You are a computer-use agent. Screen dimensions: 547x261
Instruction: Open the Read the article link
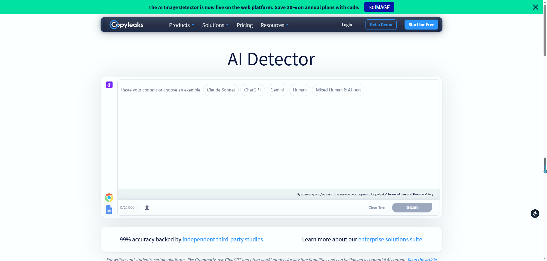[422, 259]
